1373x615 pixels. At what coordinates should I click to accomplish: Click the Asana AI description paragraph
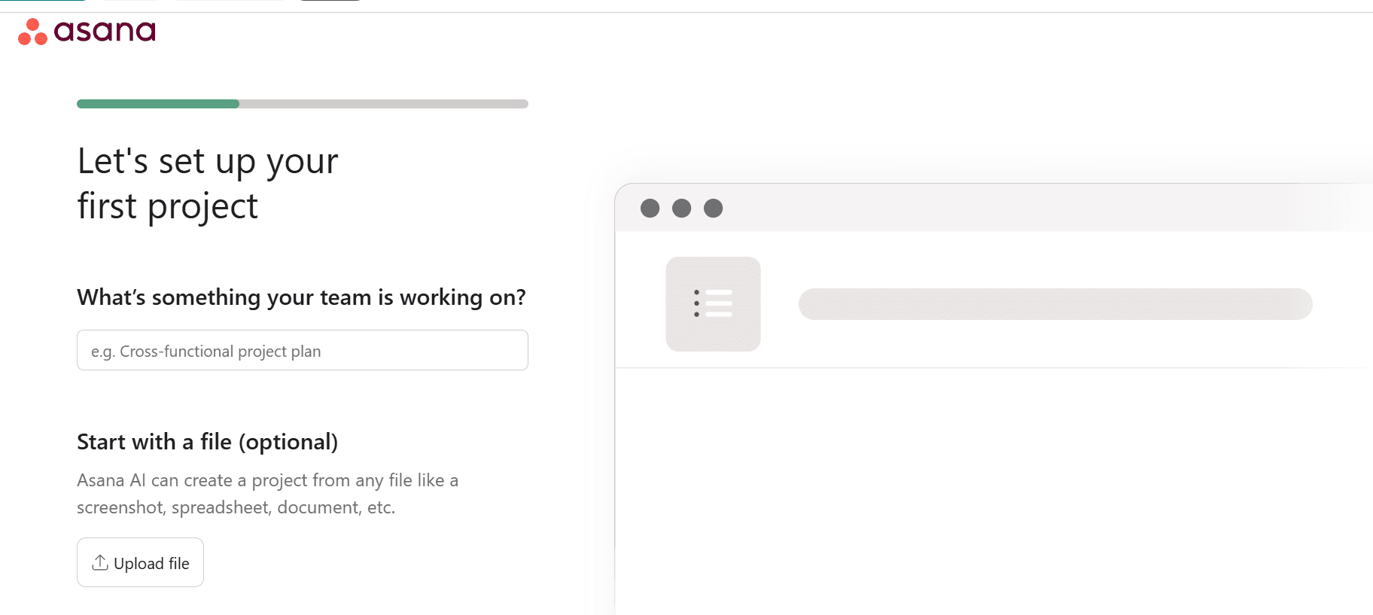pyautogui.click(x=267, y=494)
